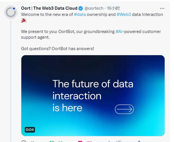The height and width of the screenshot is (142, 174).
Task: Play the video by its 0:04 badge
Action: pos(30,130)
